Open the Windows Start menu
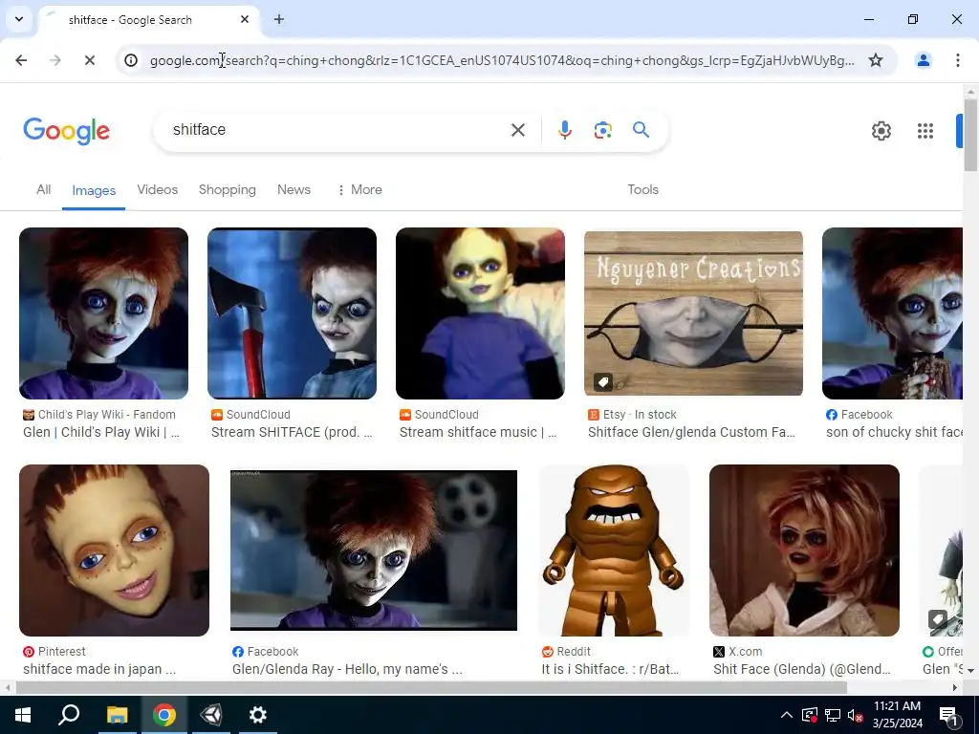The image size is (979, 734). (x=23, y=715)
